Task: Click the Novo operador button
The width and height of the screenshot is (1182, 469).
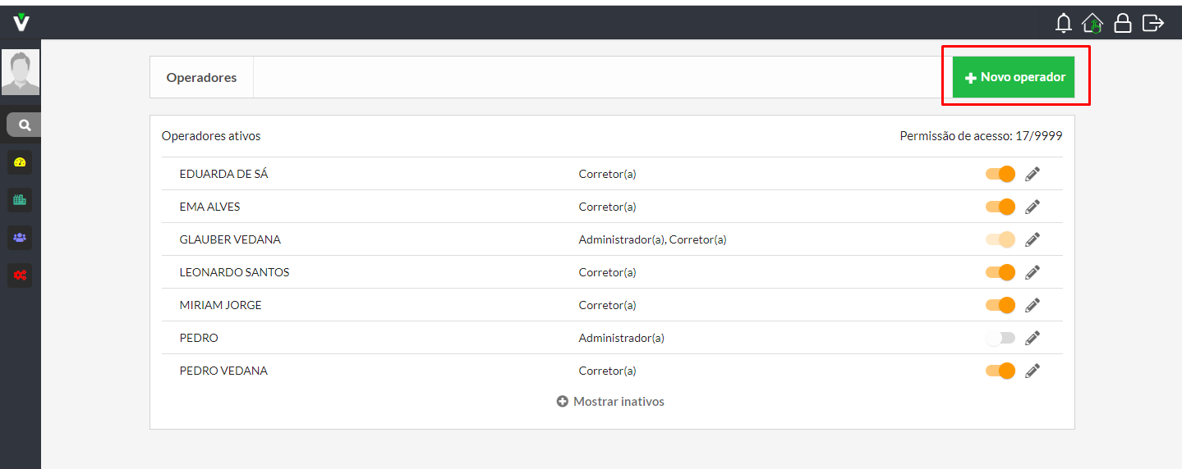Action: pyautogui.click(x=1014, y=77)
